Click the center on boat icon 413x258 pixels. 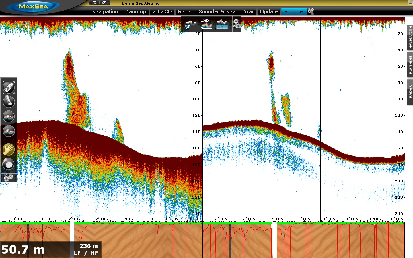(x=9, y=87)
